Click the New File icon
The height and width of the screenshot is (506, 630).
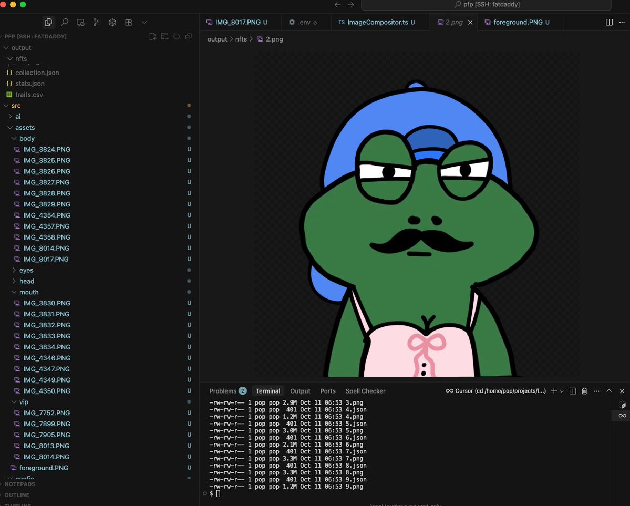pyautogui.click(x=153, y=37)
